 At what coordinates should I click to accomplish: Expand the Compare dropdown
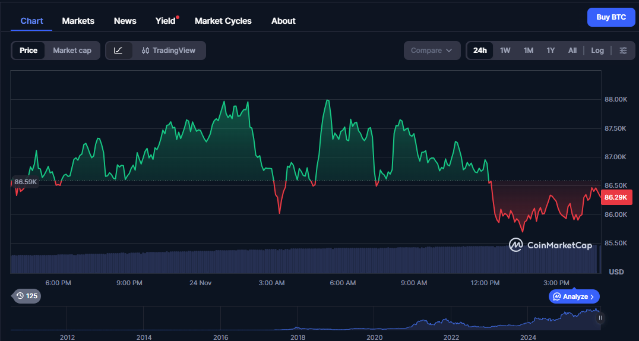pyautogui.click(x=432, y=50)
